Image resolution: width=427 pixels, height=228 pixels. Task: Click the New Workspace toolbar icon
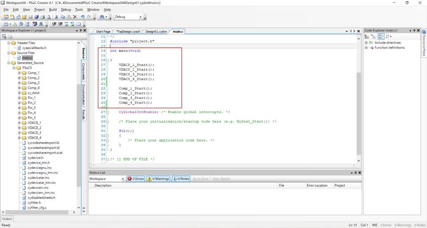point(6,17)
